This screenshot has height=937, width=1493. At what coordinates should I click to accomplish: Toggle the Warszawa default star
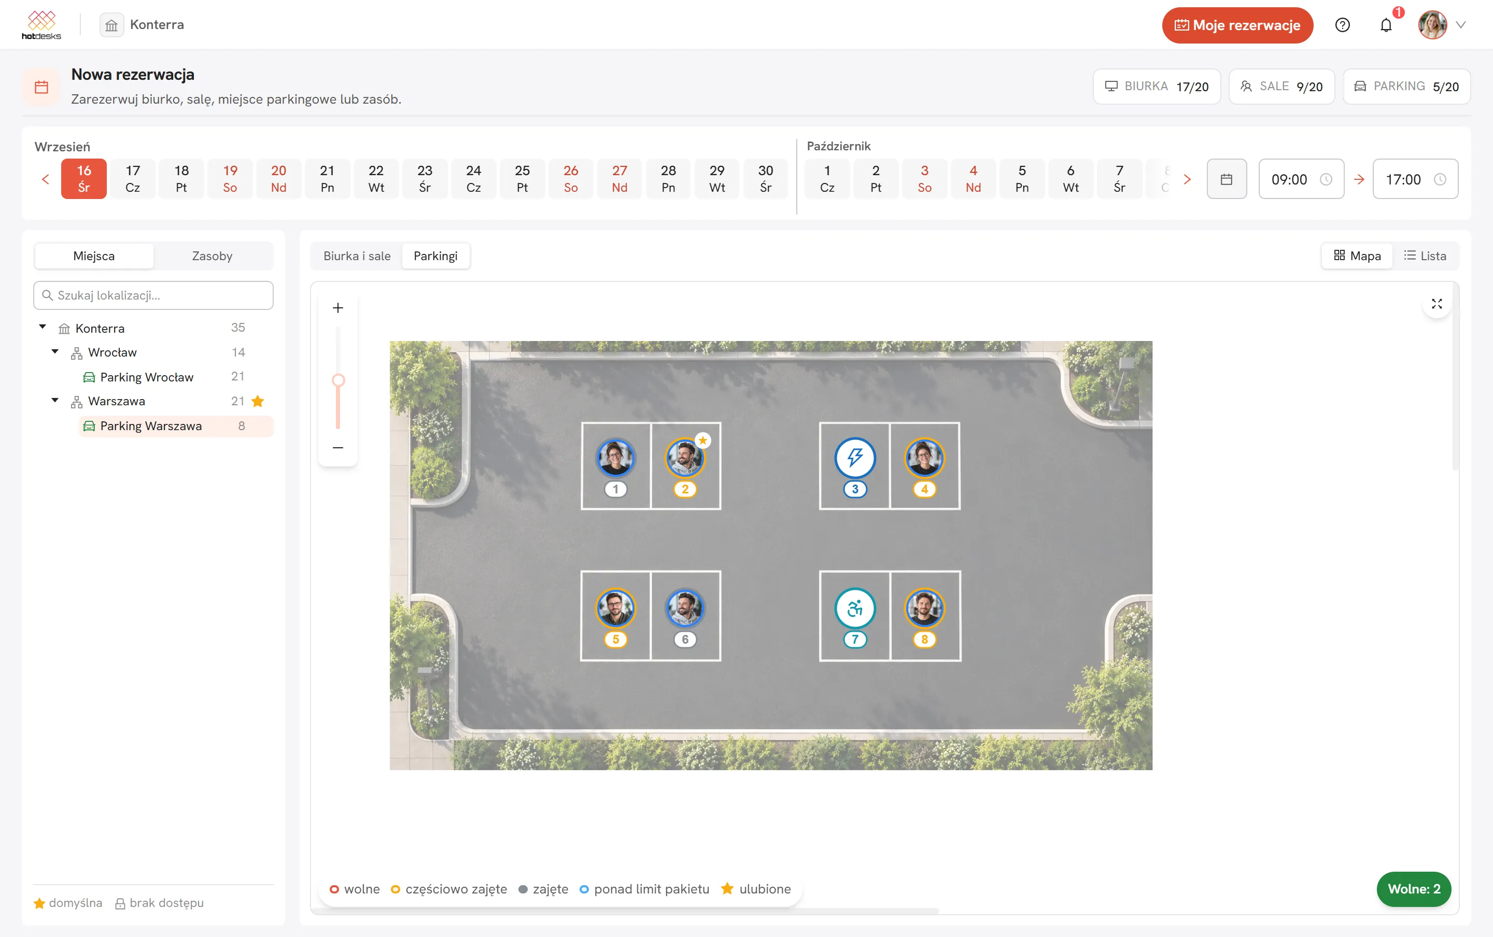click(259, 401)
